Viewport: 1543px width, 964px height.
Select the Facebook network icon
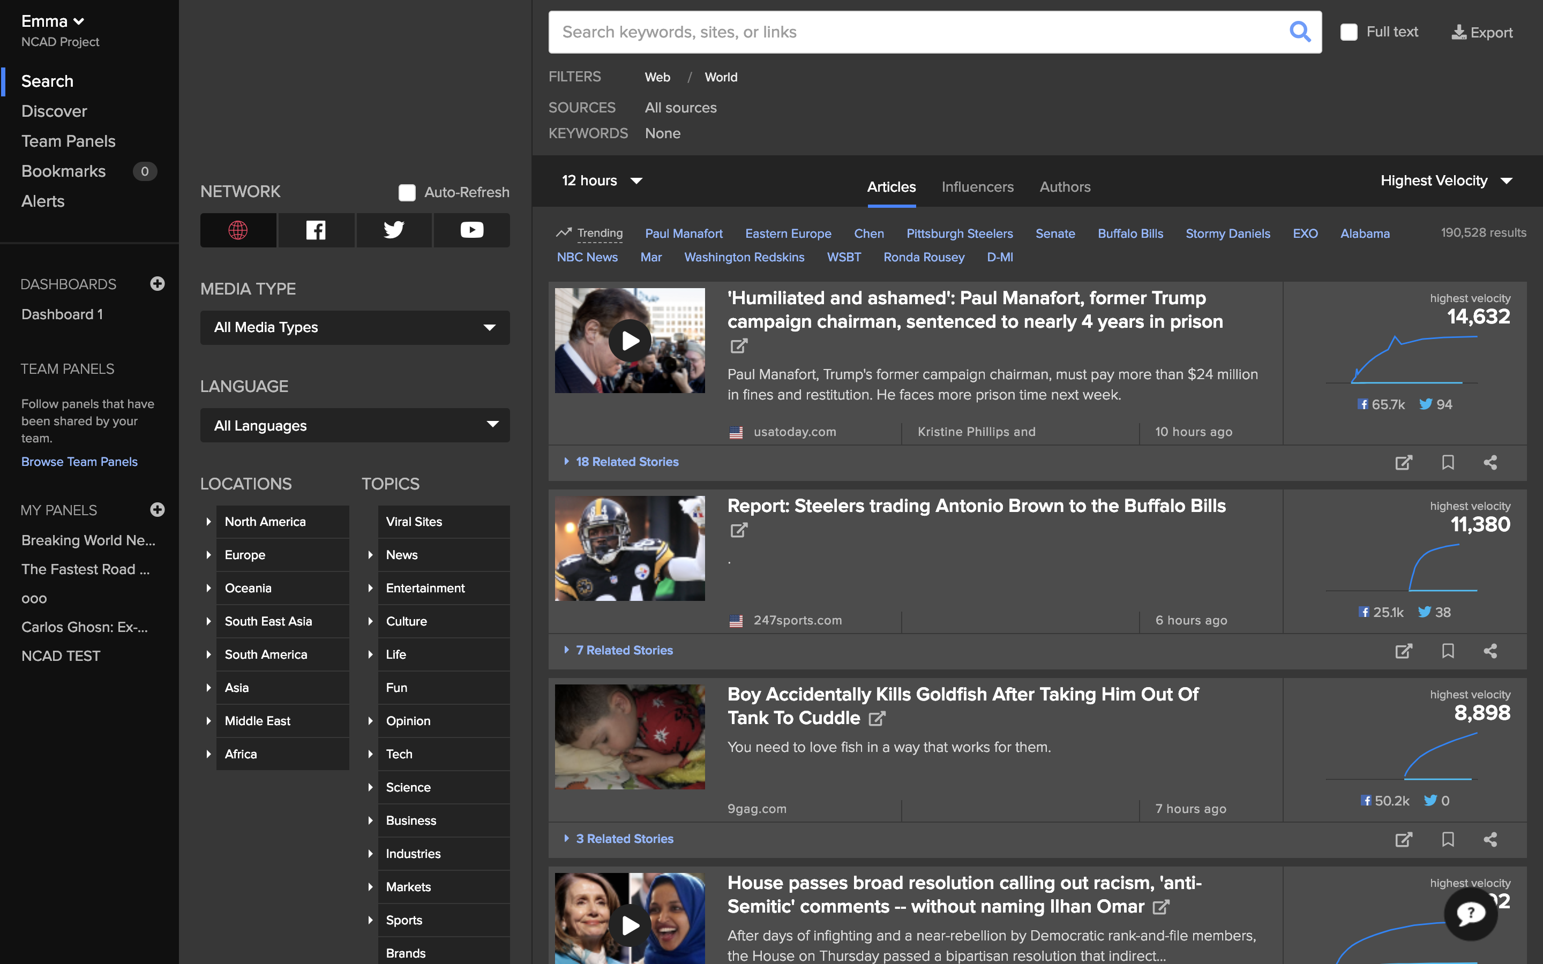pos(316,230)
